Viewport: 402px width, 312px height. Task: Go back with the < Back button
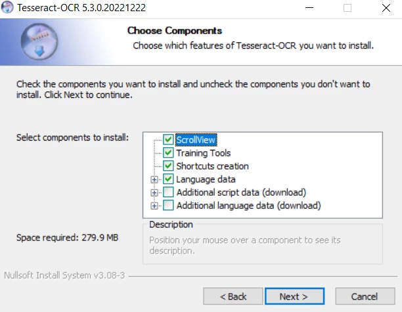233,296
